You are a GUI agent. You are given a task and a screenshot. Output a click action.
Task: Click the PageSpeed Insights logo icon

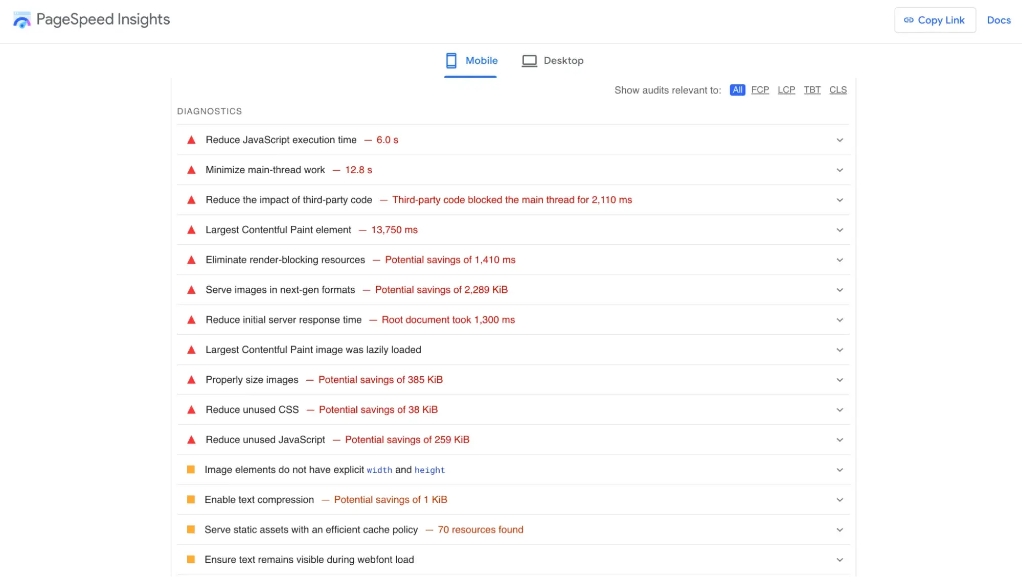(x=22, y=20)
